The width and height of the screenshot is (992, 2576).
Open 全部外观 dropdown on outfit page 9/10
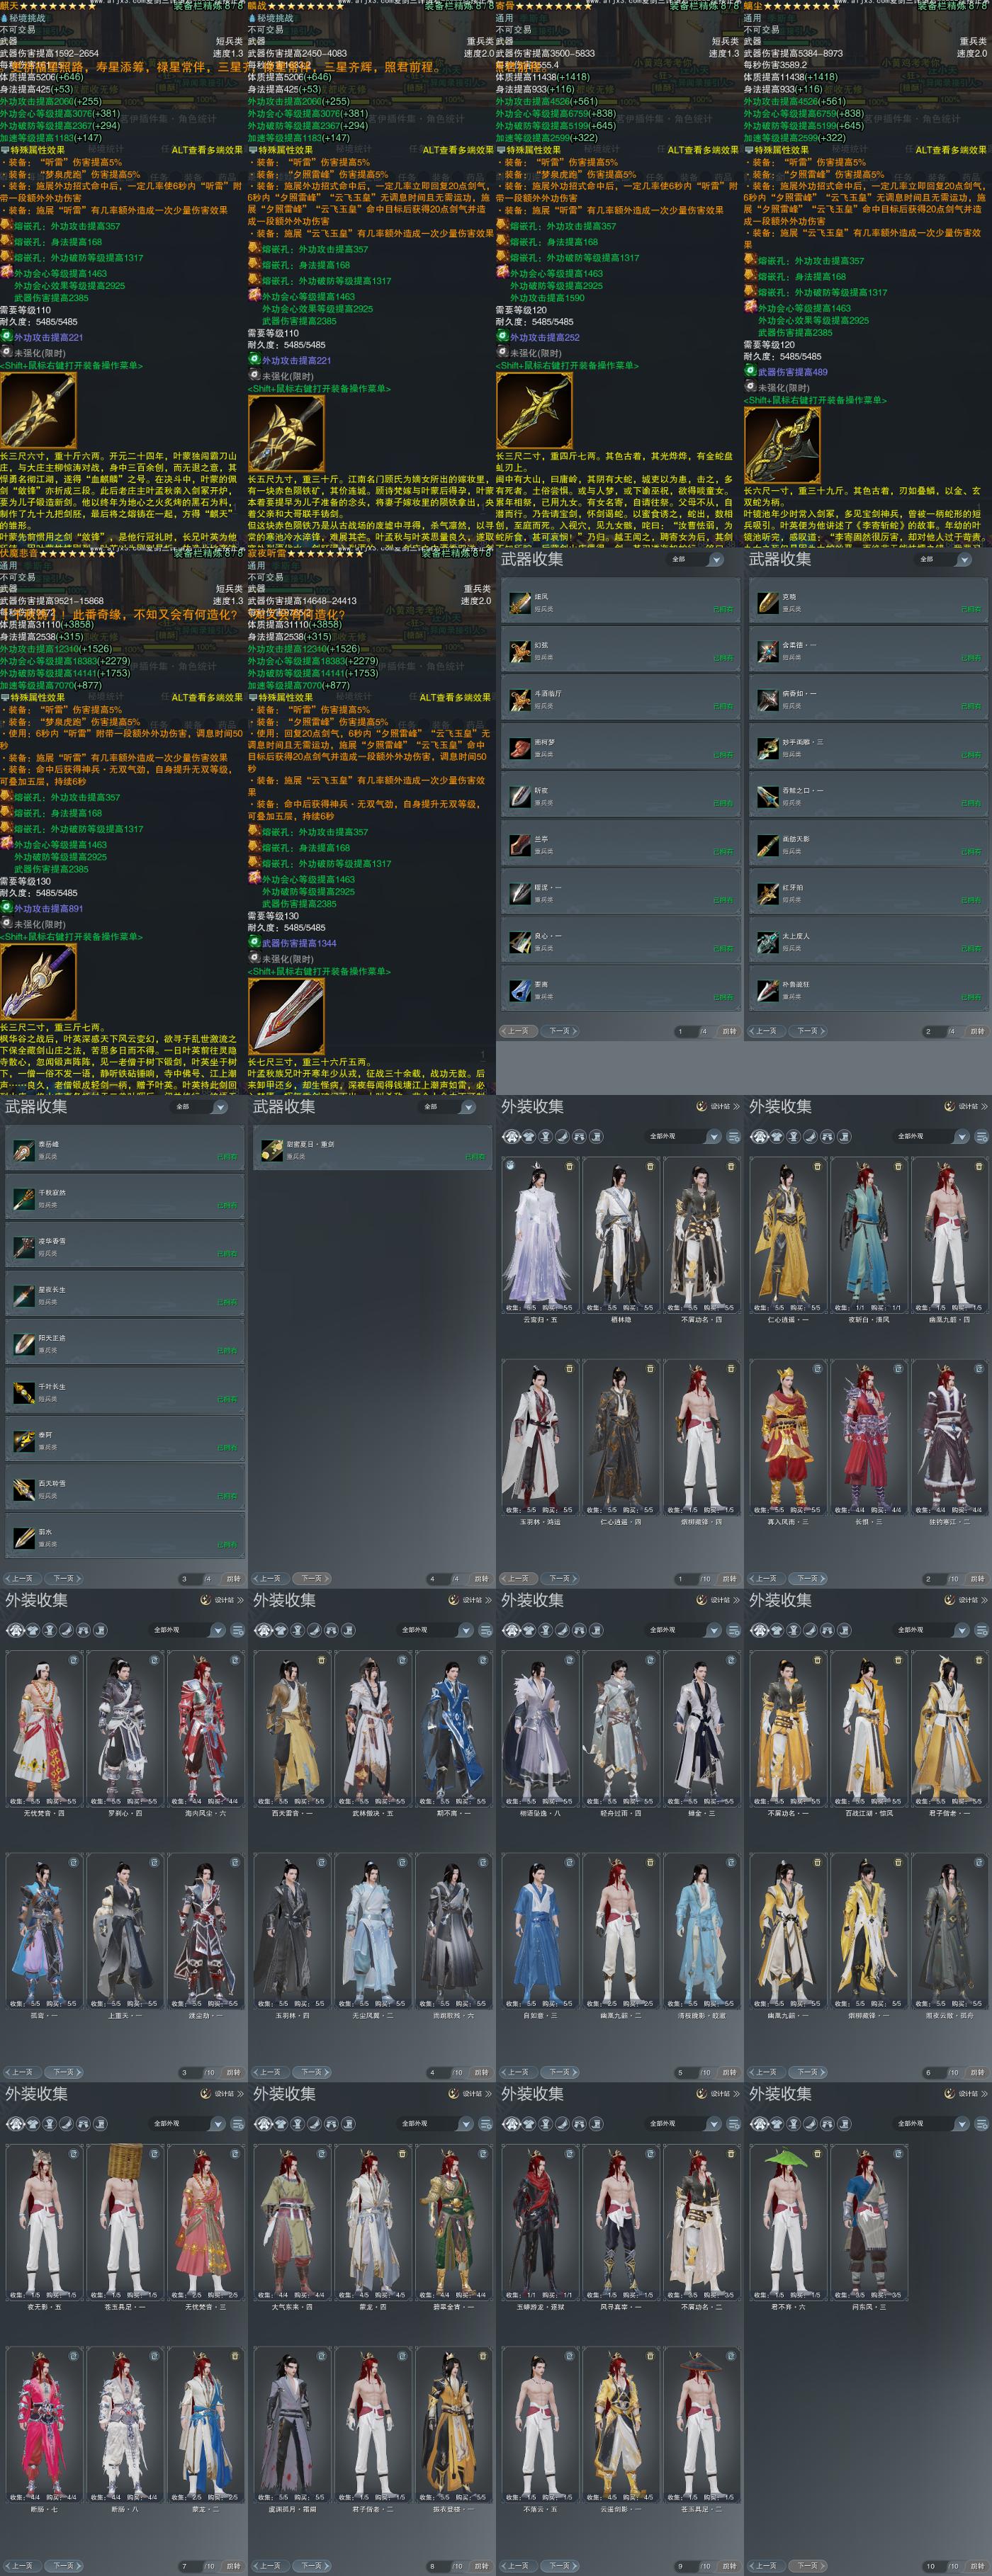coord(683,2124)
